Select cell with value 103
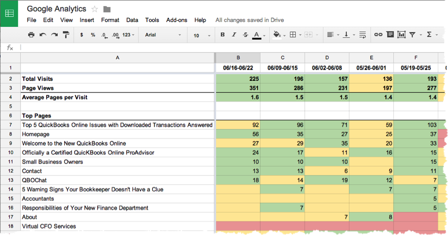 pyautogui.click(x=416, y=125)
